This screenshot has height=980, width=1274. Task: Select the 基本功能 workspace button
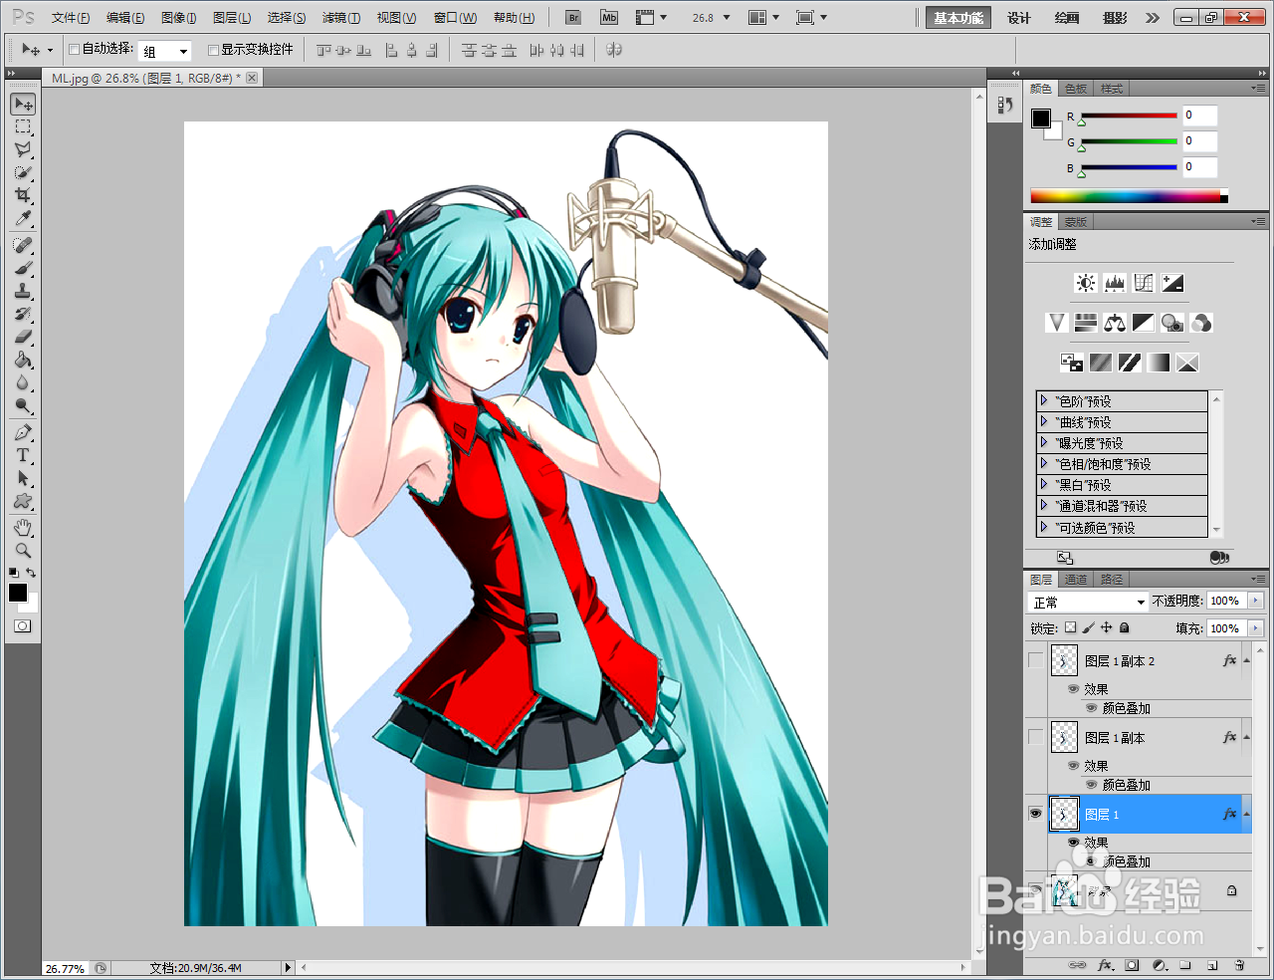[958, 18]
